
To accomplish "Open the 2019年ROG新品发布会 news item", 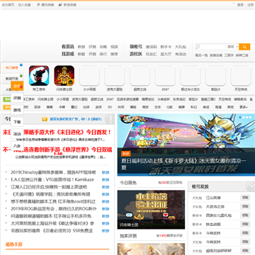I will [x=54, y=209].
